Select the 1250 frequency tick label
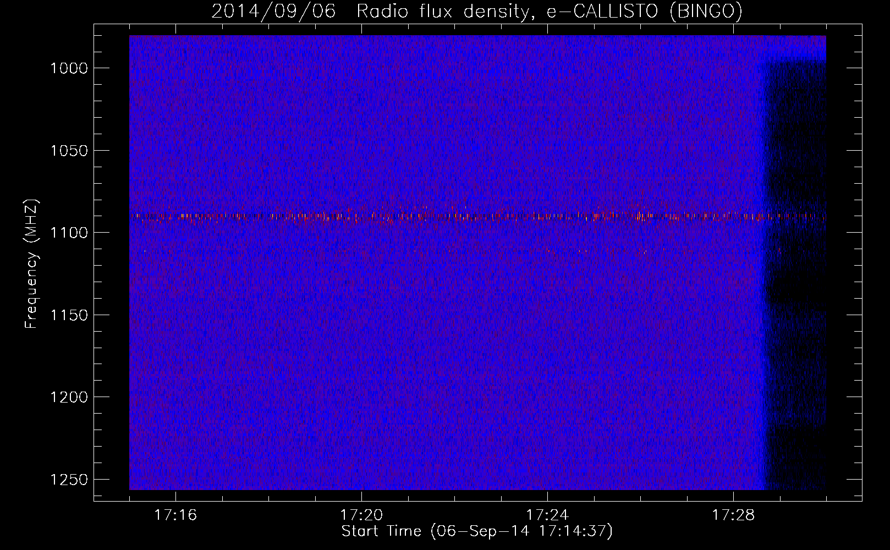 point(69,480)
